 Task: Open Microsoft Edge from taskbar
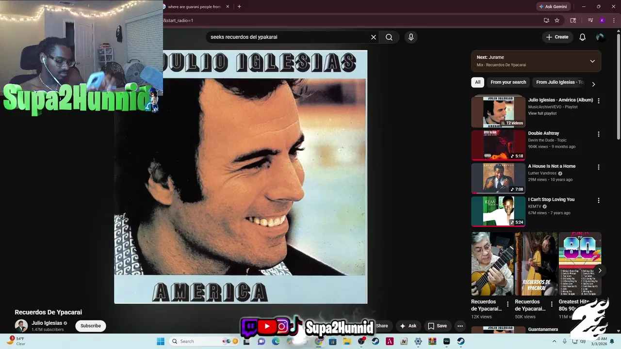276,341
